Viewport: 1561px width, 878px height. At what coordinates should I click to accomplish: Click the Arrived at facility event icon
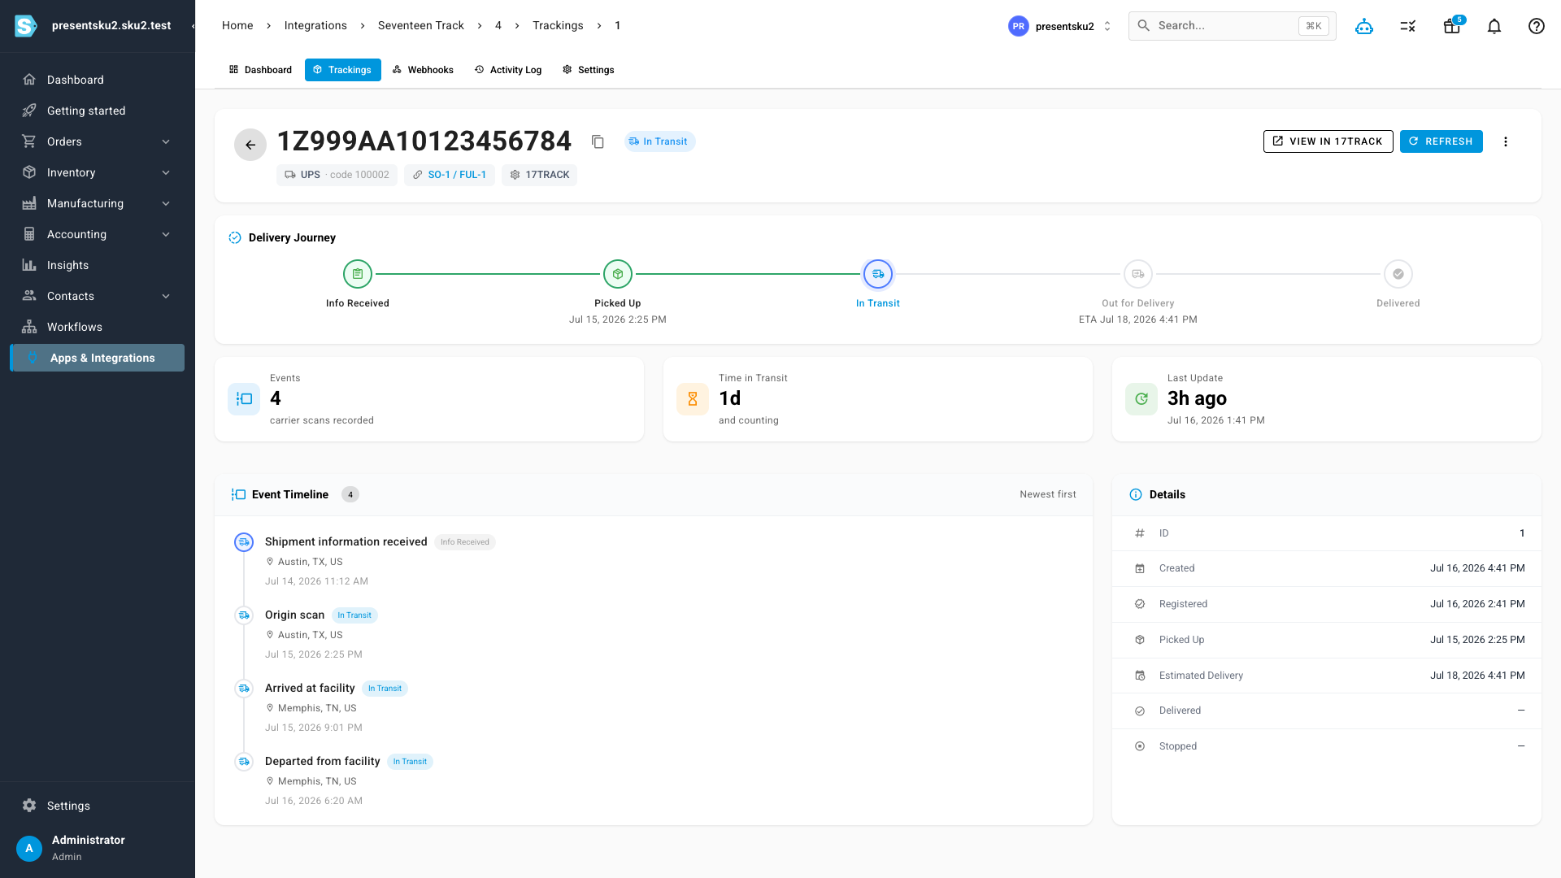244,689
